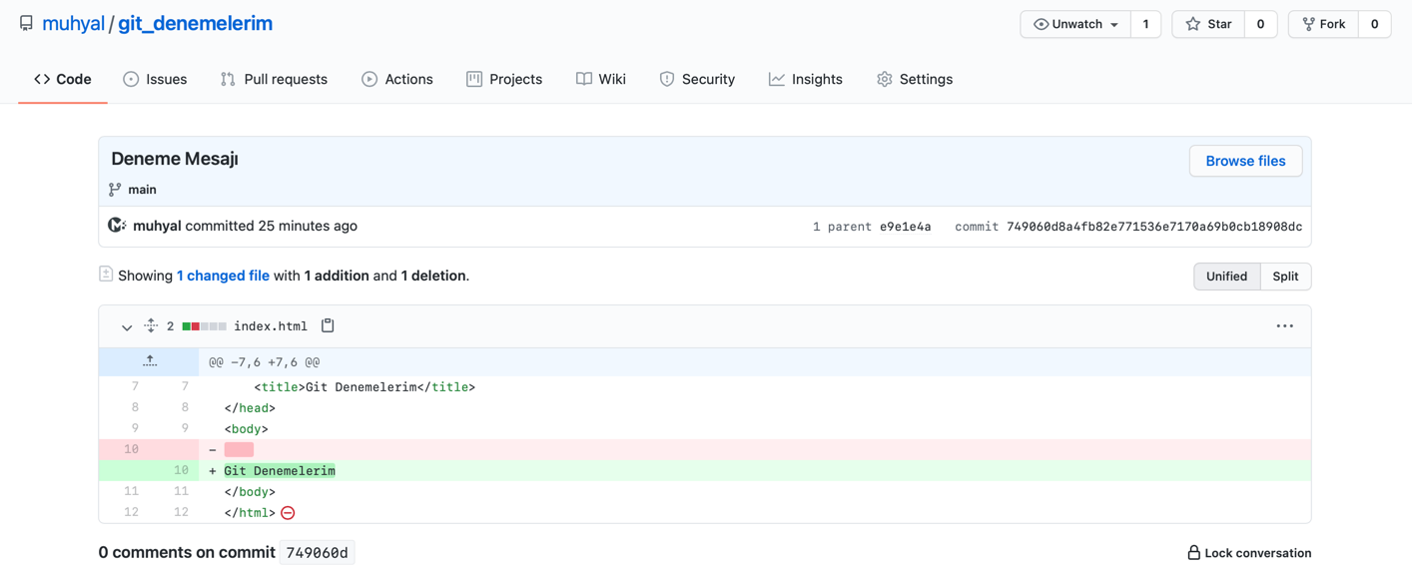Click the Insights graph icon
This screenshot has width=1412, height=573.
777,79
